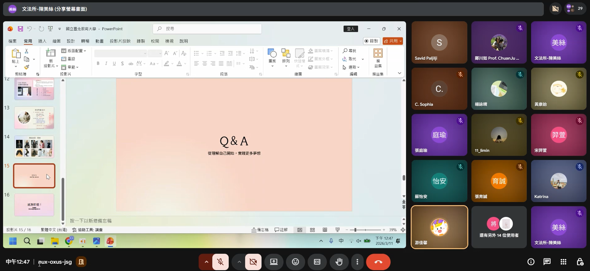Click the share screen present button
This screenshot has height=271, width=590.
[x=274, y=262]
